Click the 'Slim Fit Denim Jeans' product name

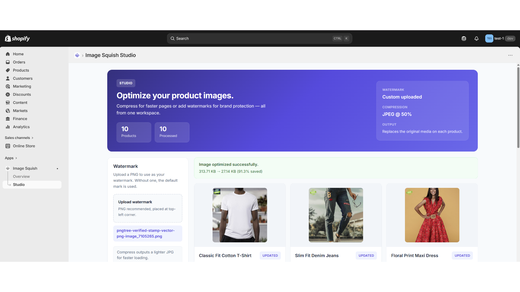[317, 256]
